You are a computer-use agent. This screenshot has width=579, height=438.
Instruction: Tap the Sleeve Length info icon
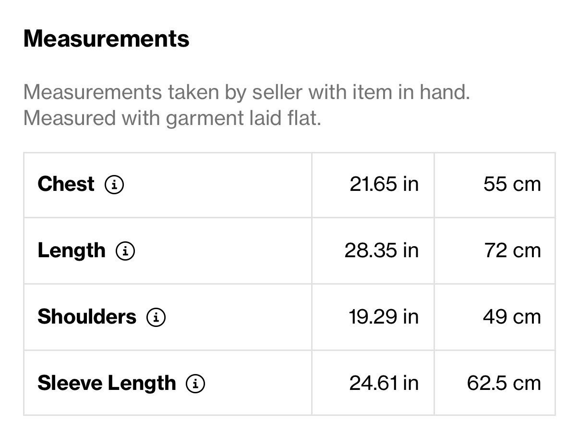click(x=195, y=384)
